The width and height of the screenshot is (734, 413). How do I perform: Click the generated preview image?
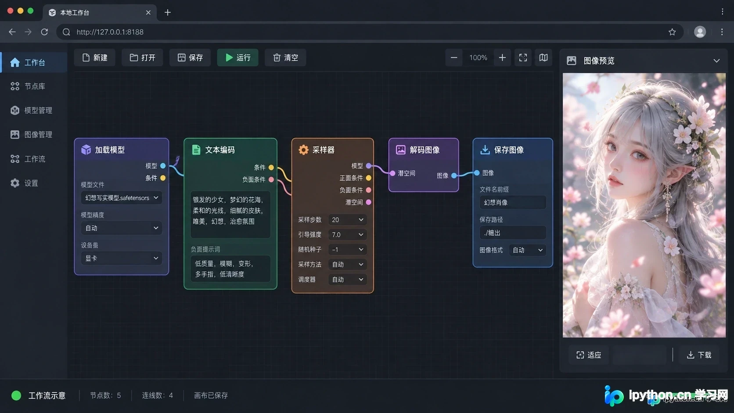(644, 205)
